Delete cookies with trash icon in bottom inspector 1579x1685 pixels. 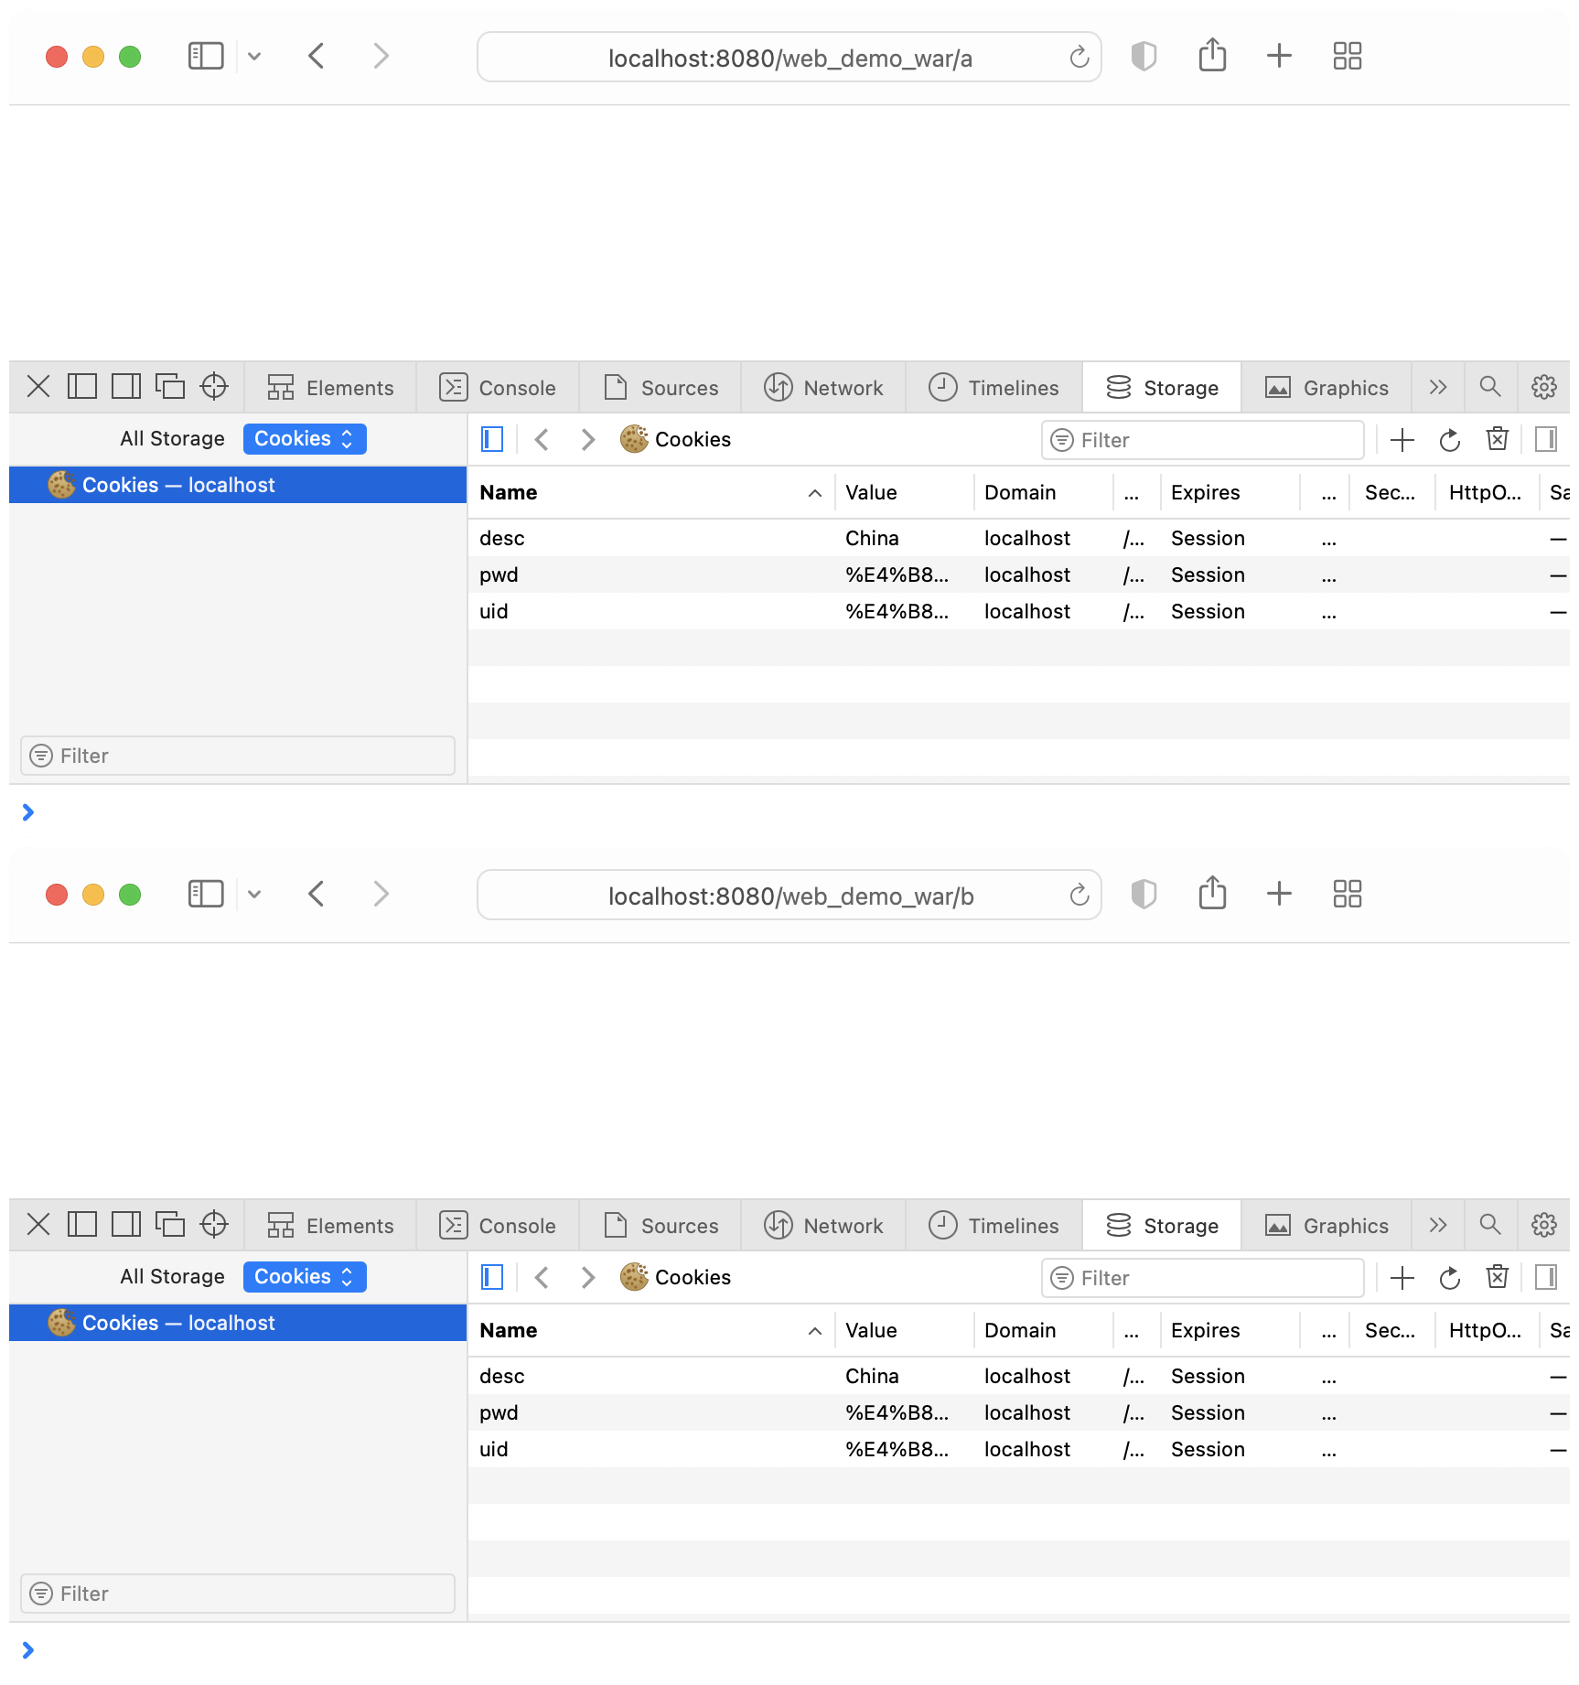pos(1497,1278)
